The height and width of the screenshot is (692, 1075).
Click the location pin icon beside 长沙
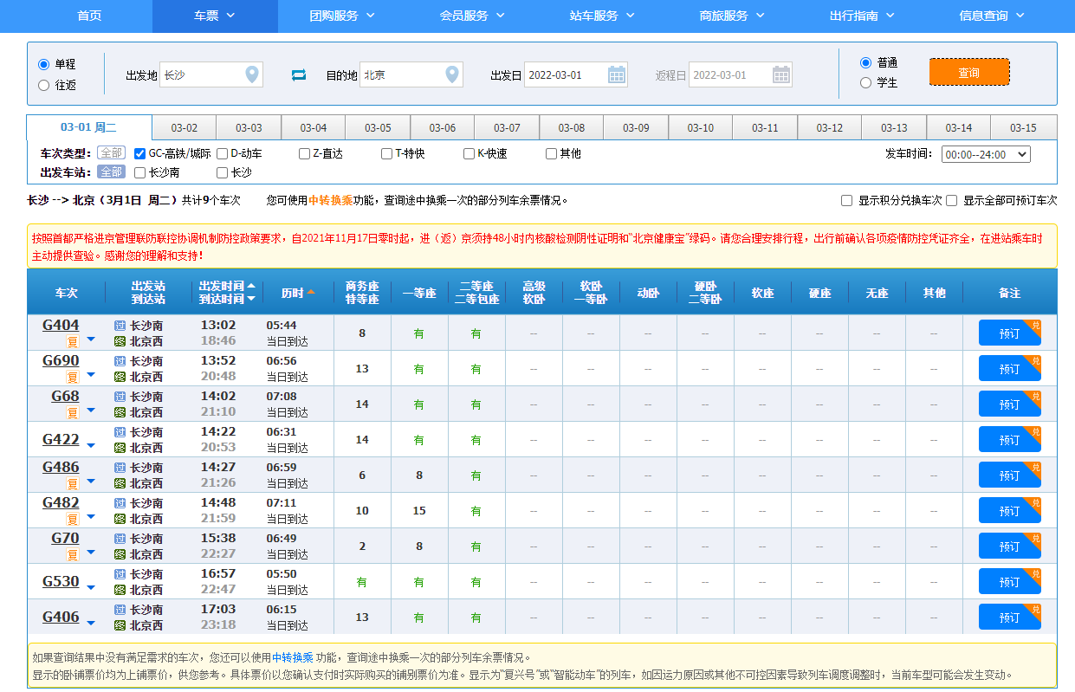(252, 74)
